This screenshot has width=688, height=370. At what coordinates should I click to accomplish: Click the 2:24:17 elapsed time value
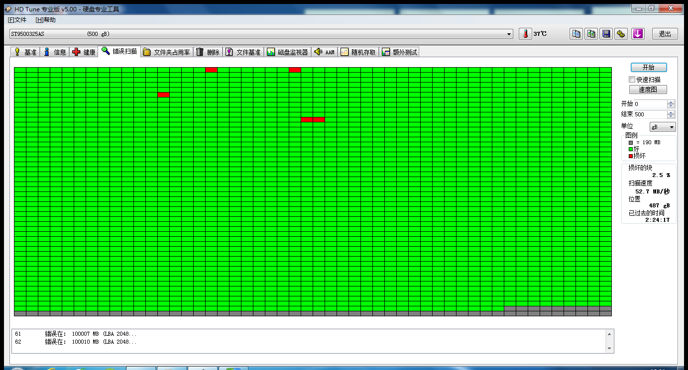pyautogui.click(x=658, y=220)
